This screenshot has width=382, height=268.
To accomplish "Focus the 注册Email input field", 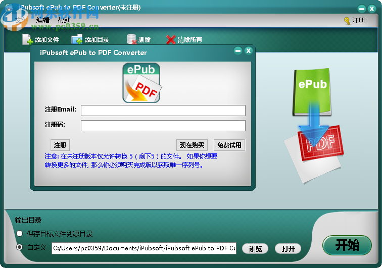I will (163, 111).
